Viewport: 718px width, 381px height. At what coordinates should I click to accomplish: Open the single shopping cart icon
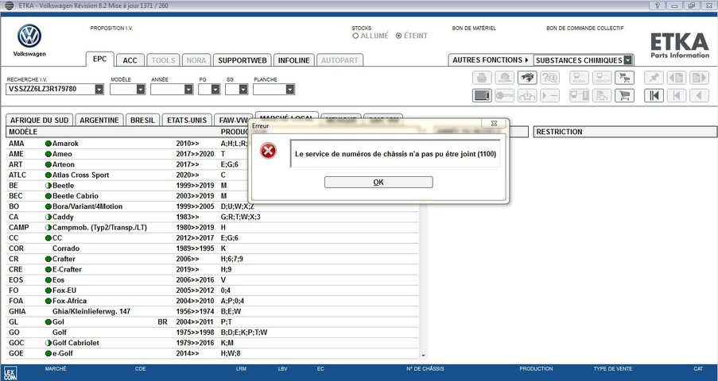click(625, 95)
